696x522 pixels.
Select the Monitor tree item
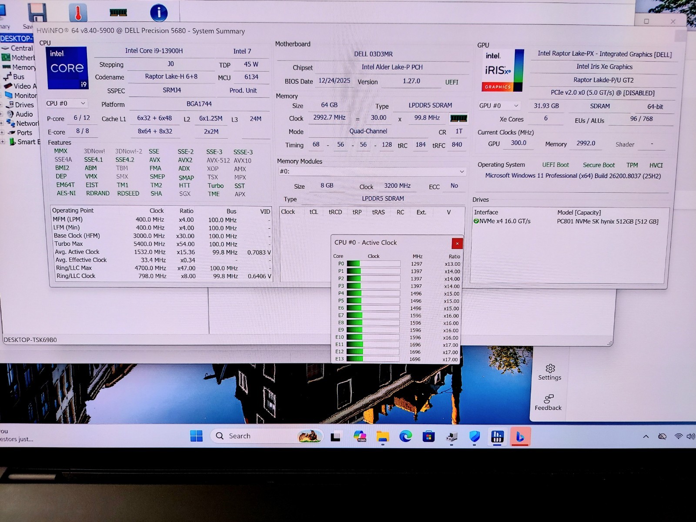point(26,95)
